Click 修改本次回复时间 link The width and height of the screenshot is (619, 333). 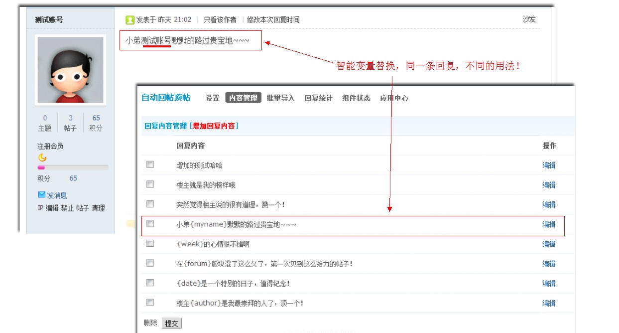click(x=273, y=20)
